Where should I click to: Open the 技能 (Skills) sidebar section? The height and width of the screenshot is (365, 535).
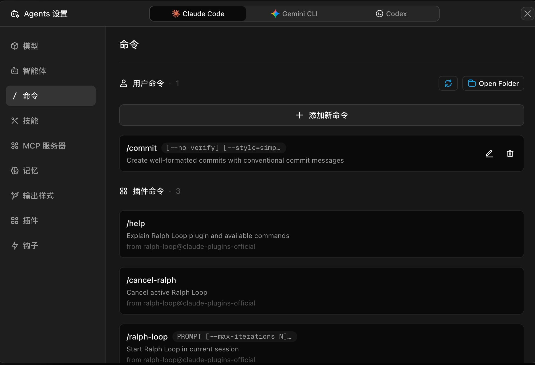(x=30, y=121)
